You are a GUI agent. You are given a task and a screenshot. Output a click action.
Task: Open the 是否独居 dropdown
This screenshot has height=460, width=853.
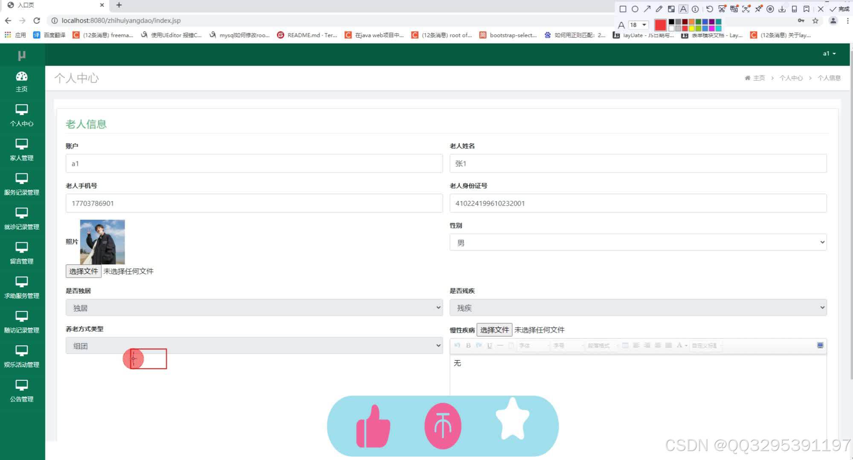254,308
